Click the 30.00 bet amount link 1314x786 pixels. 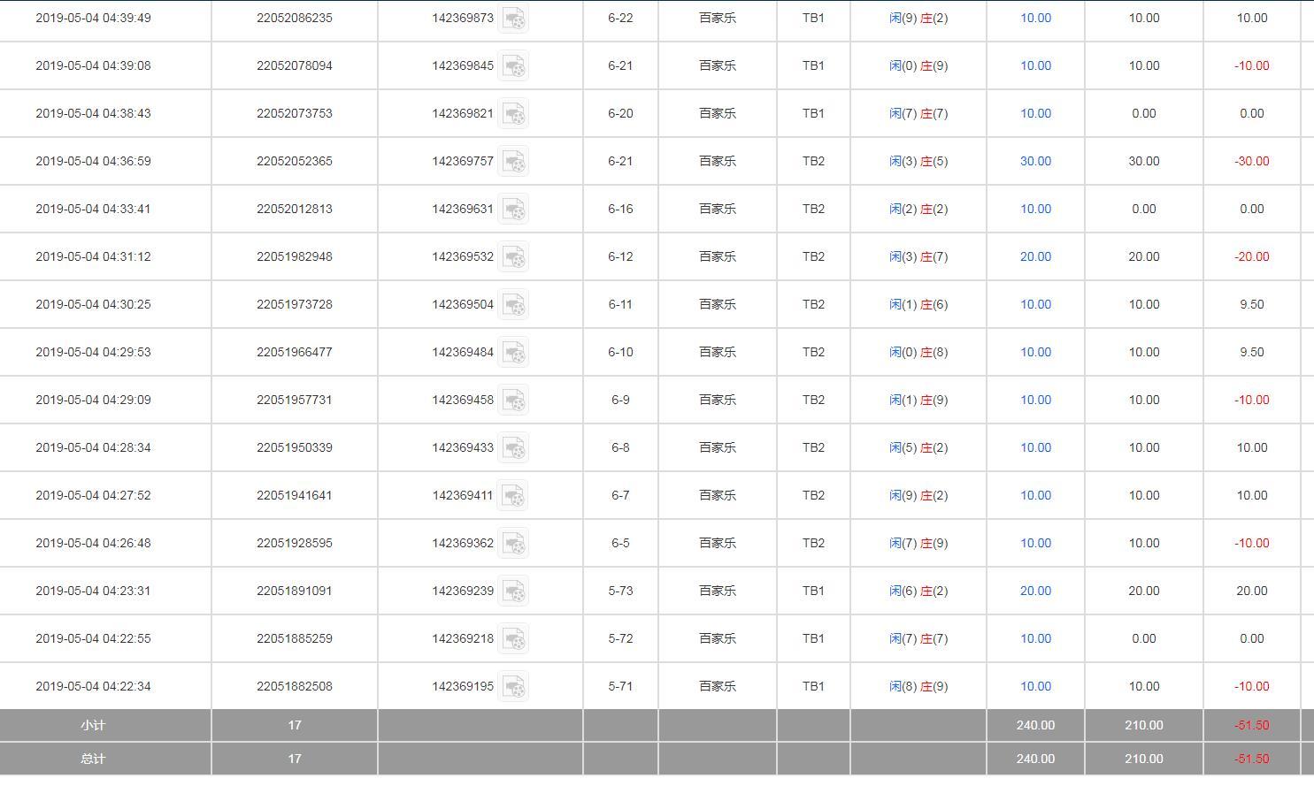[1035, 161]
